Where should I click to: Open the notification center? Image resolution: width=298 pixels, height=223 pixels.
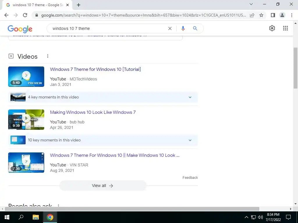point(288,217)
